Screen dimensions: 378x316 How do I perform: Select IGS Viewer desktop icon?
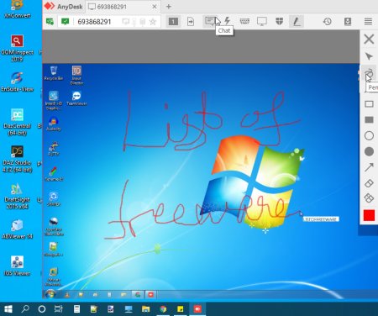click(x=17, y=266)
